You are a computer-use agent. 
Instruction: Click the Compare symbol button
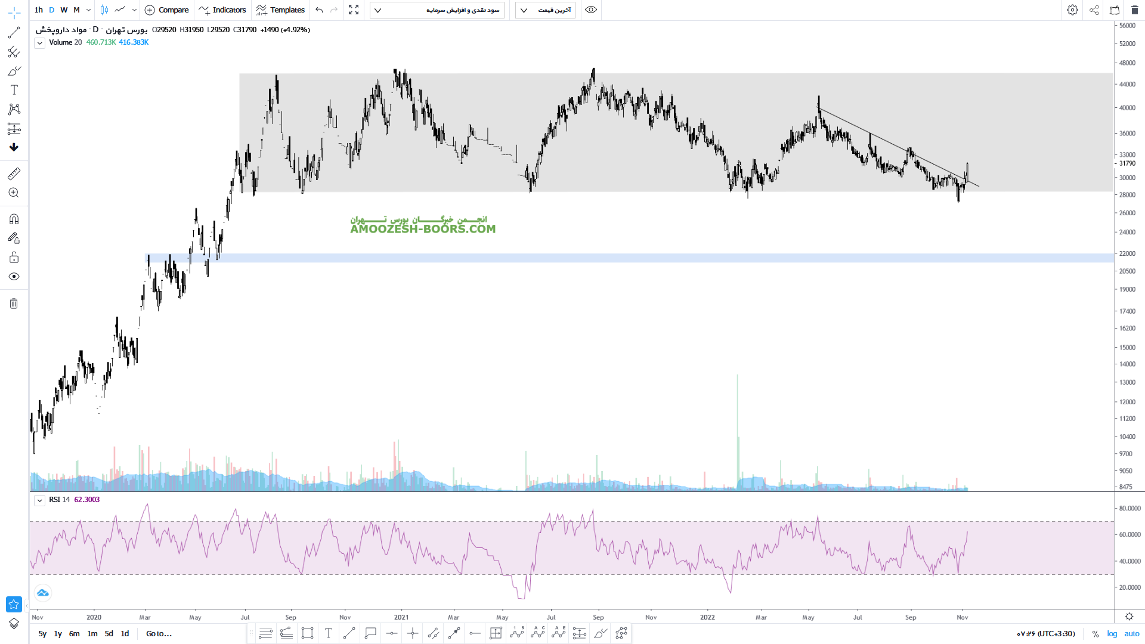click(166, 10)
